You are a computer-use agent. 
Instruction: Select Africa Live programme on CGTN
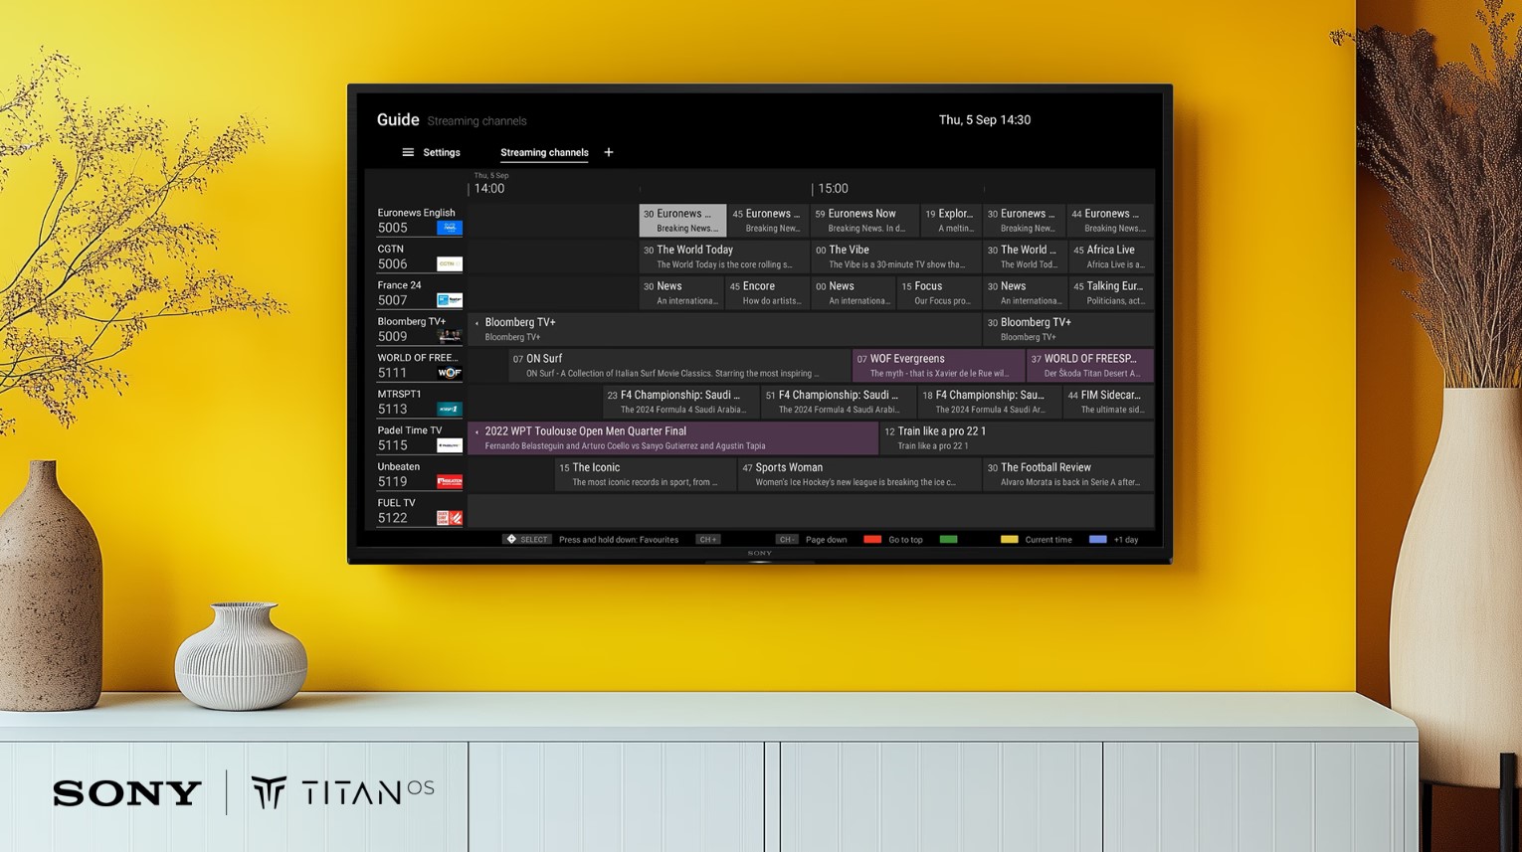coord(1111,256)
